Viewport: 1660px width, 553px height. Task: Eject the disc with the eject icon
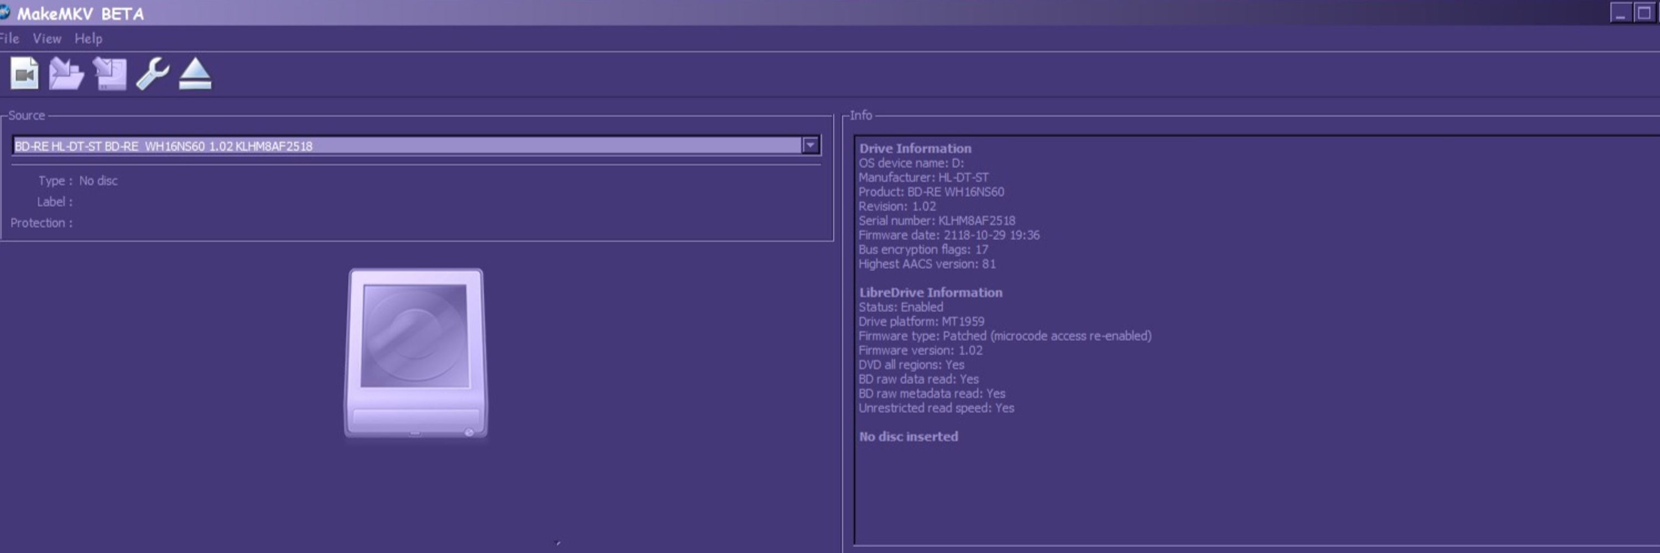195,74
